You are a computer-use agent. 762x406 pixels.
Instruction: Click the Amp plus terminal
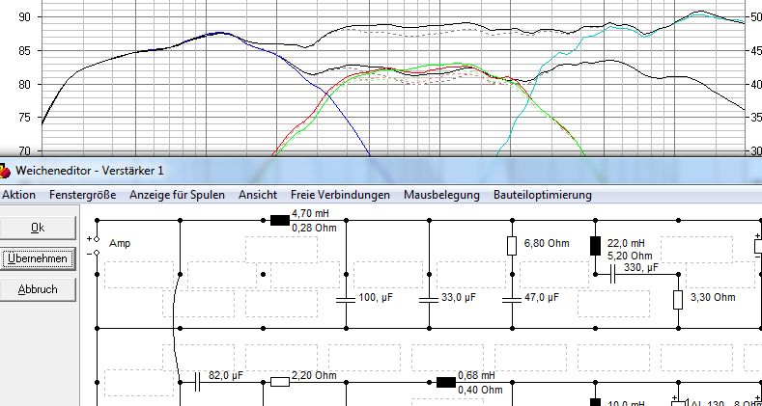tap(97, 239)
